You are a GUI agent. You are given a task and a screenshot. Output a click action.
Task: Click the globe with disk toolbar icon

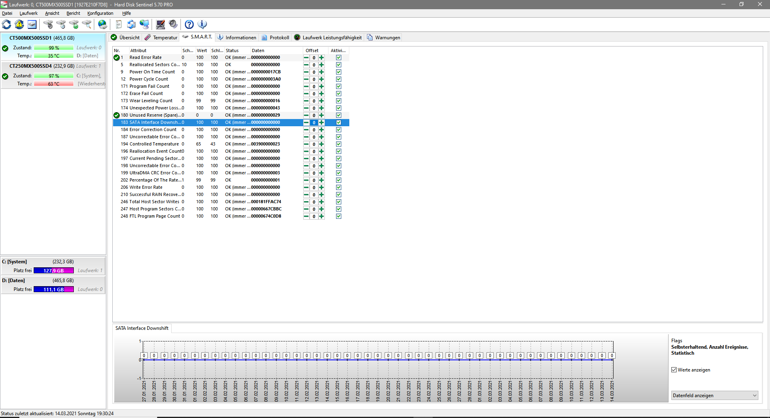(103, 24)
